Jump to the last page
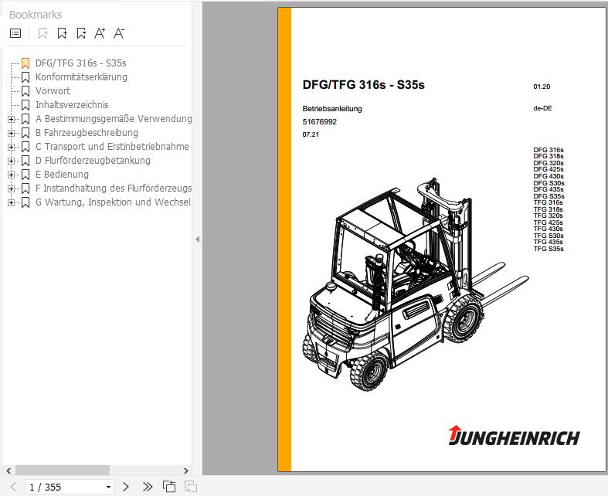608x496 pixels. (x=148, y=487)
